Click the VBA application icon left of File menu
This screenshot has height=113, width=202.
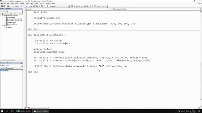pyautogui.click(x=2, y=3)
